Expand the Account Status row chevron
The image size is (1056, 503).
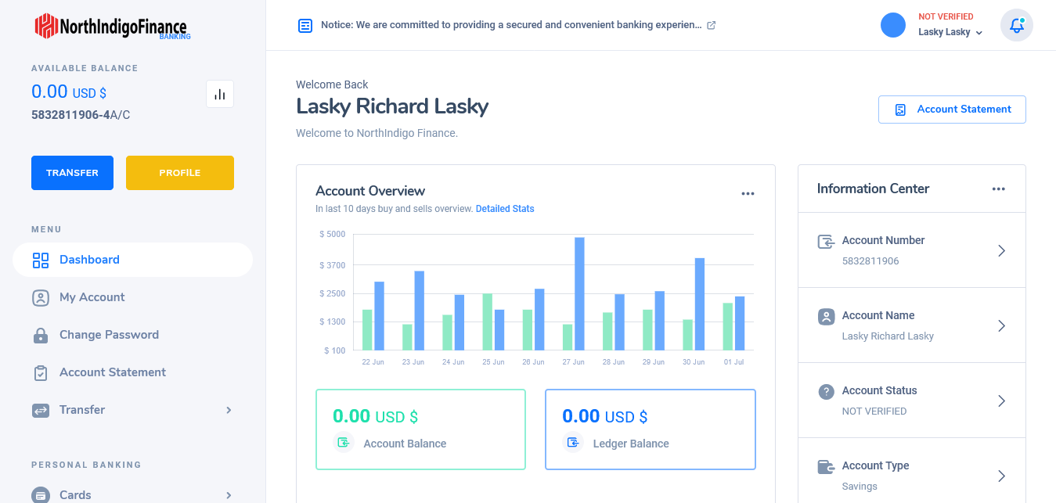pyautogui.click(x=1001, y=401)
